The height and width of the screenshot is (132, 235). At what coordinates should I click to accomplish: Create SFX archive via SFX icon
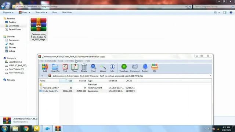click(x=155, y=68)
